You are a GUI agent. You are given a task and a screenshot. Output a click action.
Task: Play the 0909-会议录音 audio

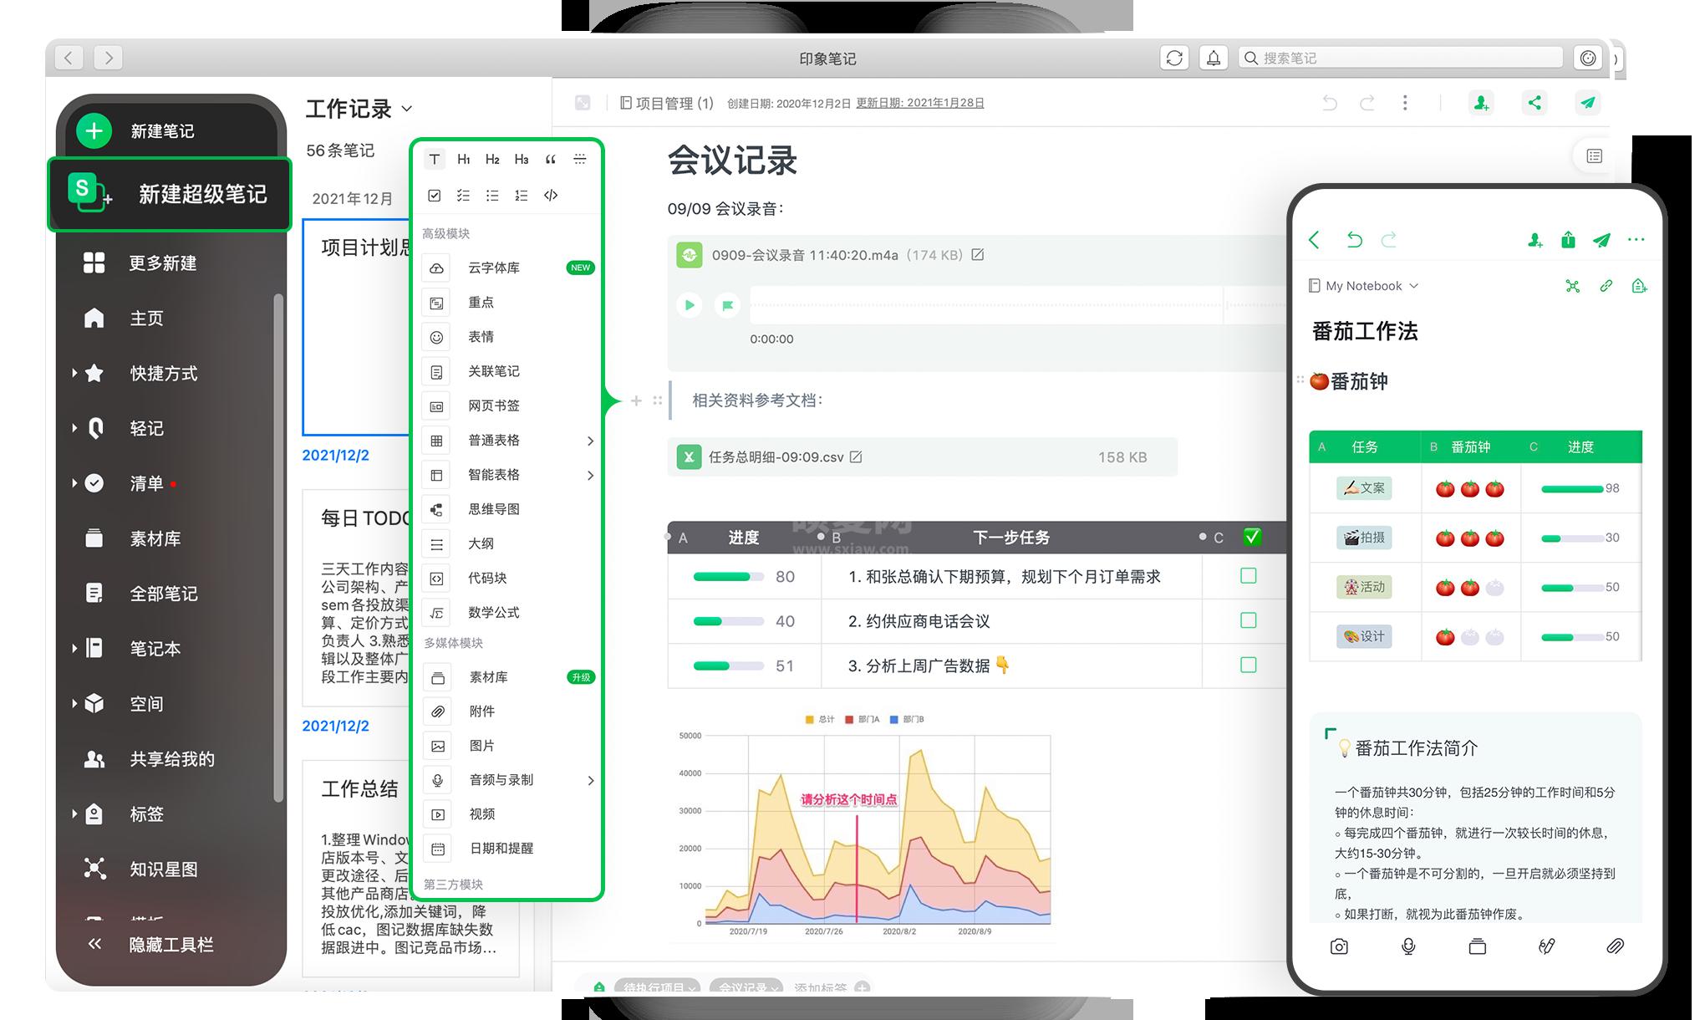tap(690, 305)
